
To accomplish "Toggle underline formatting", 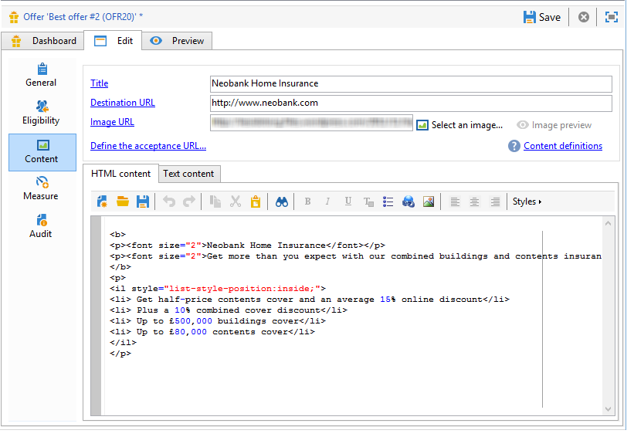I will click(348, 202).
